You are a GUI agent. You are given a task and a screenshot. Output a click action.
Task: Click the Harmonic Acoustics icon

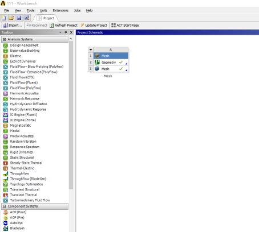click(6, 93)
